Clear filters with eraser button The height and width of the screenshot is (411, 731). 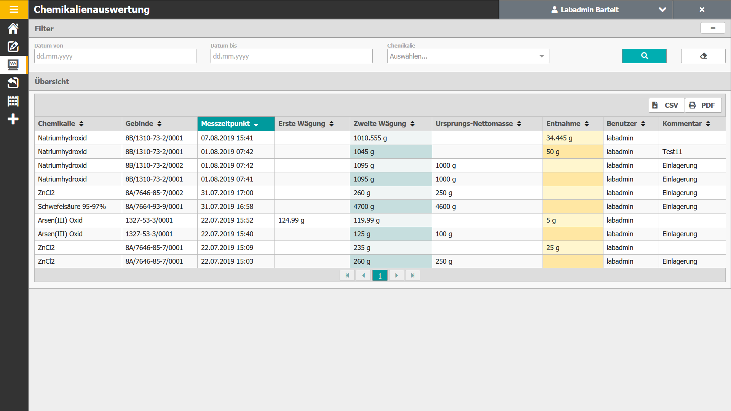pyautogui.click(x=703, y=56)
